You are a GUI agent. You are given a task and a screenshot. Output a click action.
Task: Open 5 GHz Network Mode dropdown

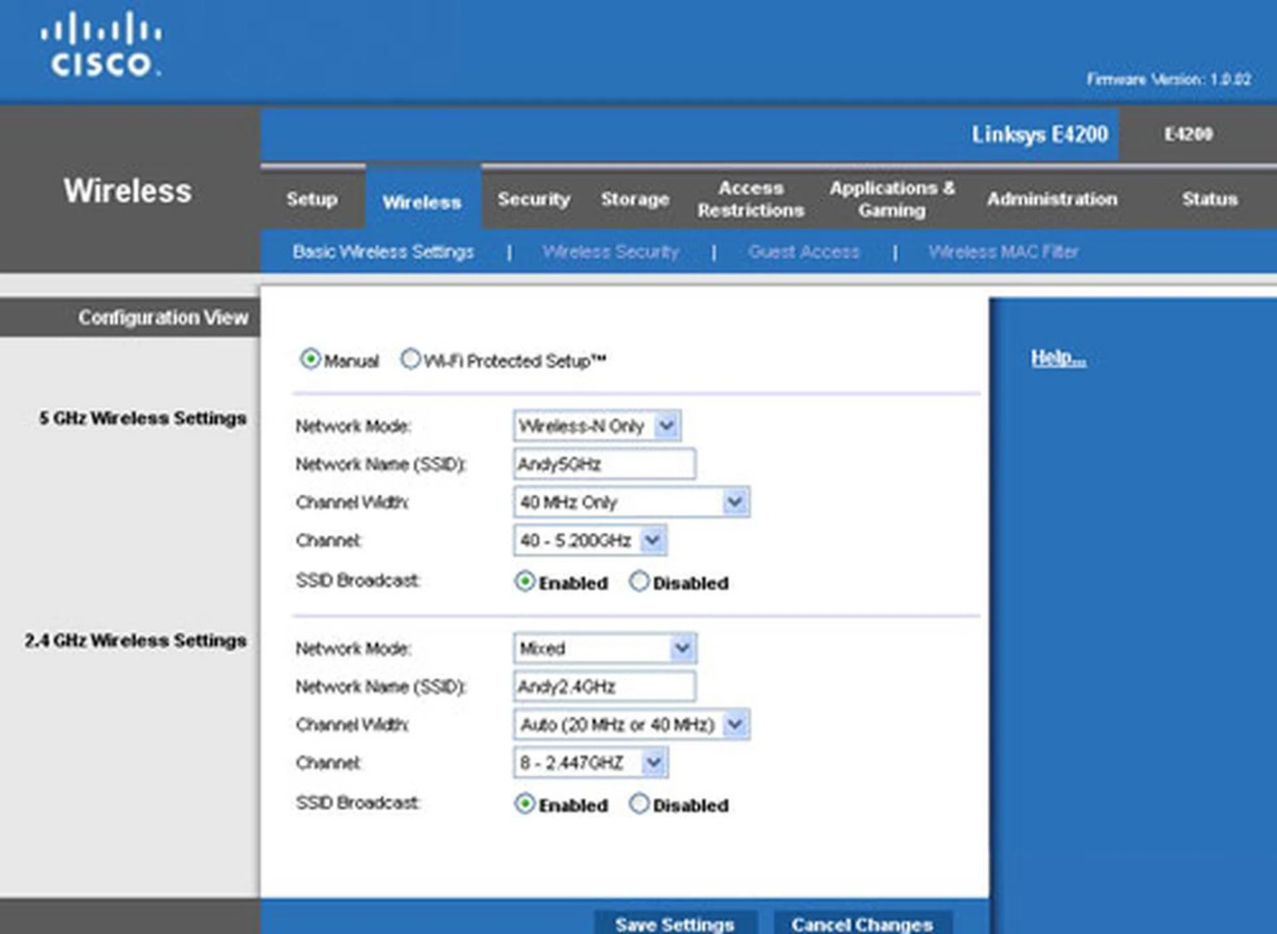coord(666,425)
